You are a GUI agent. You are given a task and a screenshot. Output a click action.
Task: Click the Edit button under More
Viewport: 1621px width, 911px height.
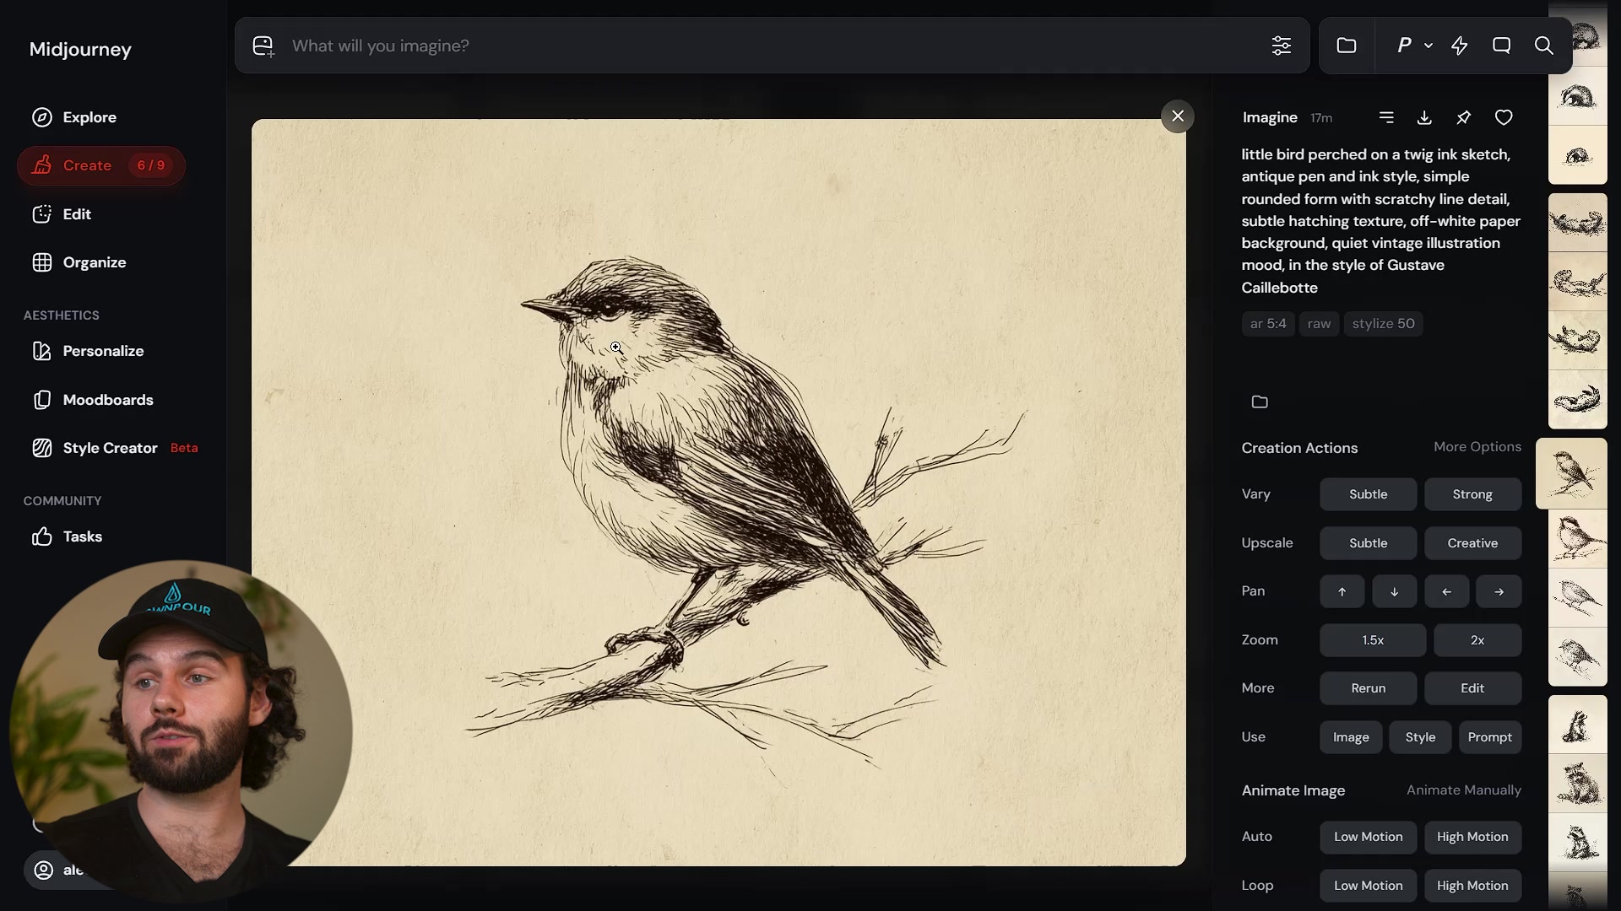click(1472, 688)
